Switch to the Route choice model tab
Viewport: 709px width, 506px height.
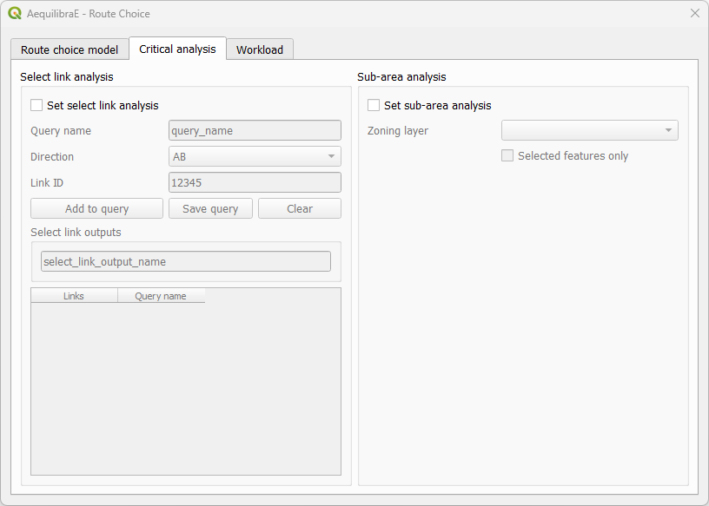click(70, 49)
